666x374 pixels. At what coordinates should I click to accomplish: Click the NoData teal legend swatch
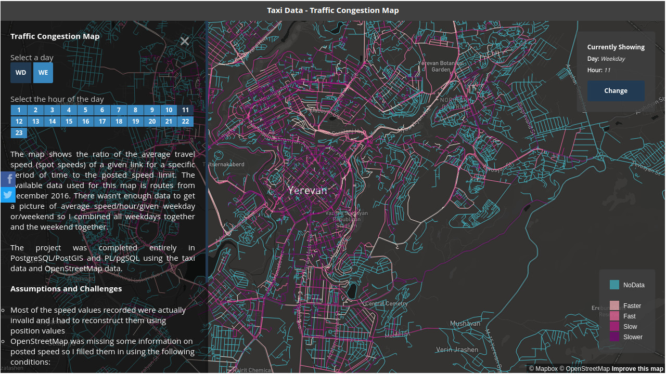pyautogui.click(x=614, y=285)
